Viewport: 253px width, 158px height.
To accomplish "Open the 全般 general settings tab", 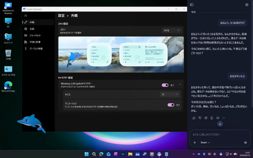I will (x=38, y=29).
